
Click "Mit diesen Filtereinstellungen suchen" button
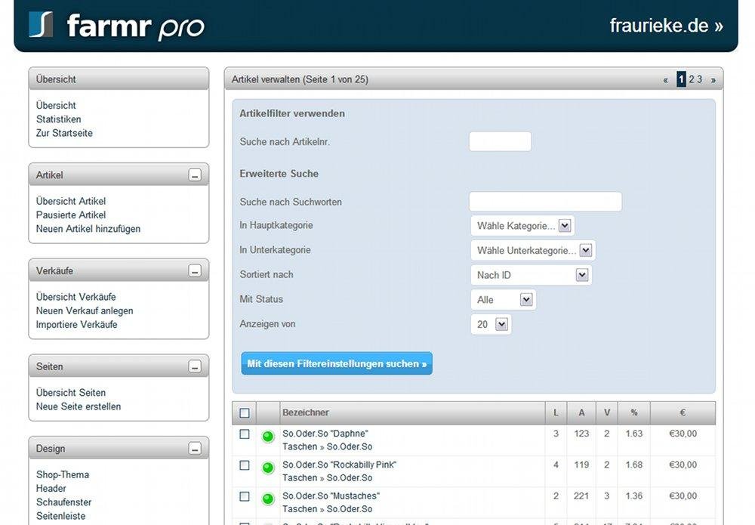(x=335, y=363)
